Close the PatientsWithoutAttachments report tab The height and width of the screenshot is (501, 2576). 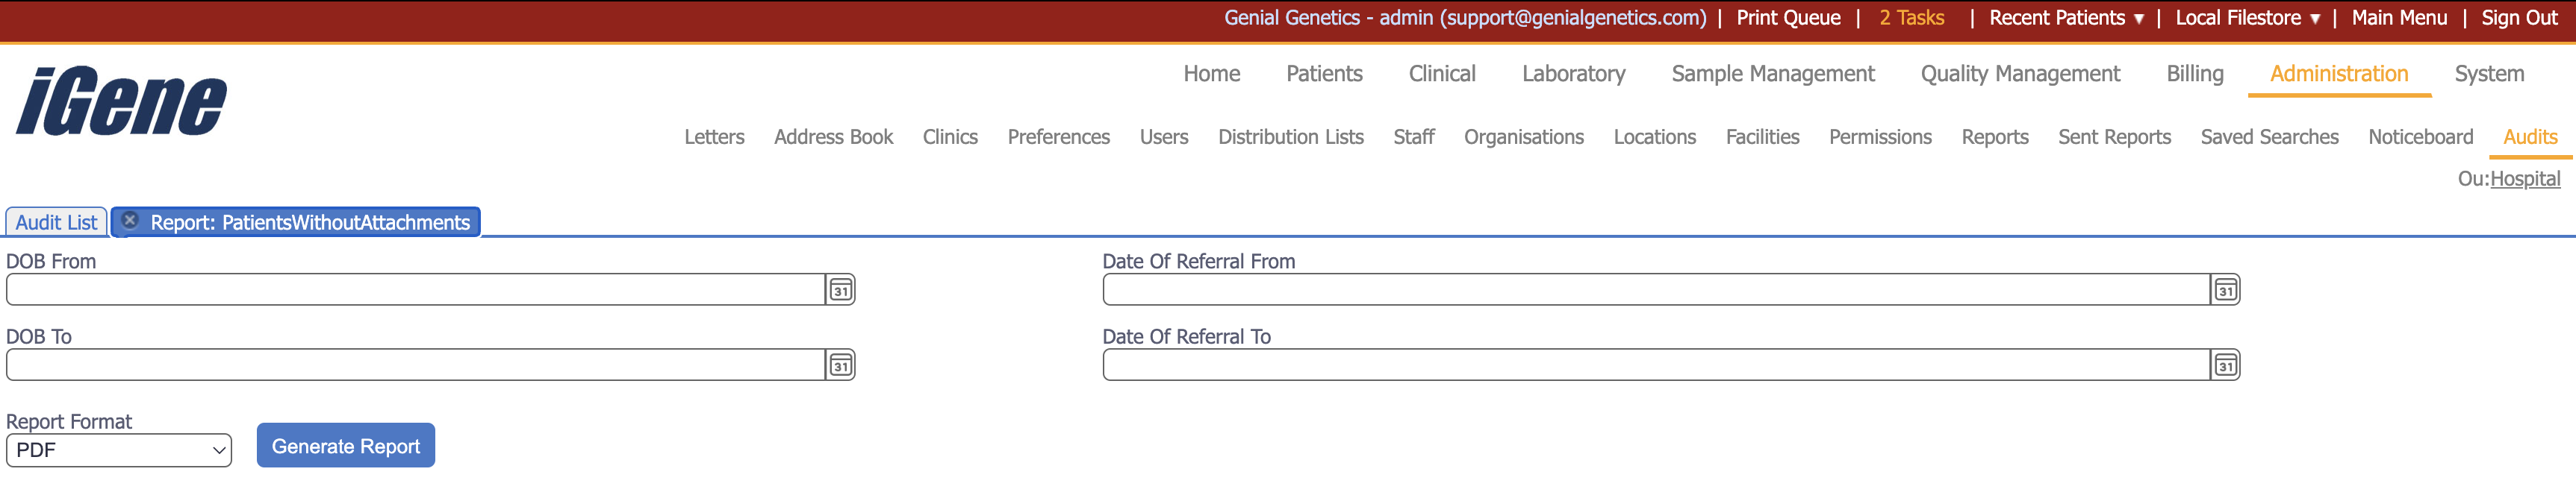click(x=129, y=221)
